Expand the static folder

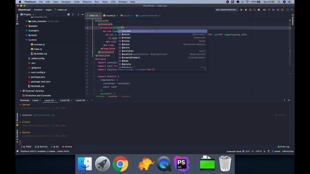point(26,35)
